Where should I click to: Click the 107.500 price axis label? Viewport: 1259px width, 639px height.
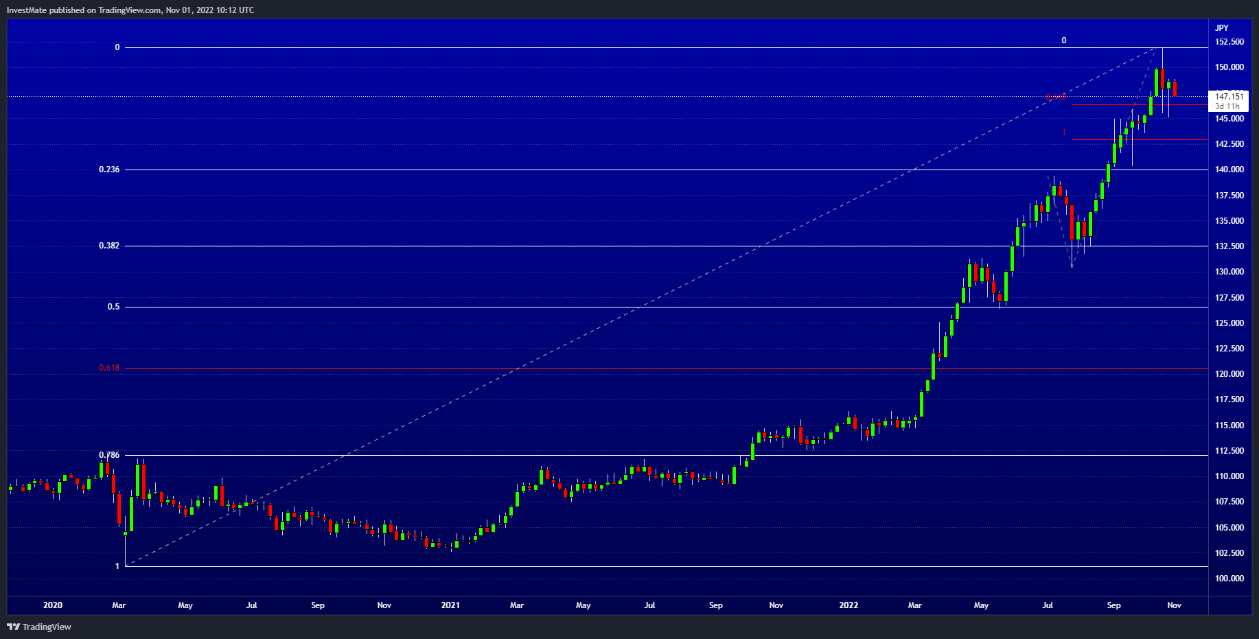(1229, 502)
